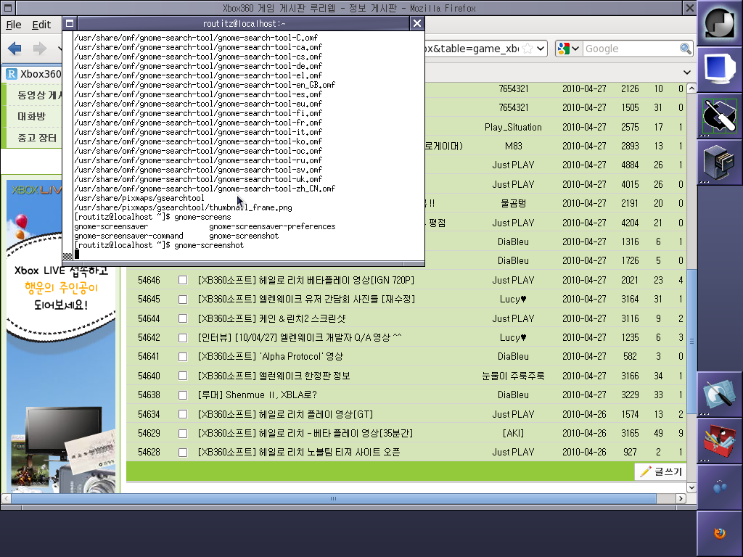The height and width of the screenshot is (557, 743).
Task: Open the list all tabs dropdown
Action: [686, 73]
